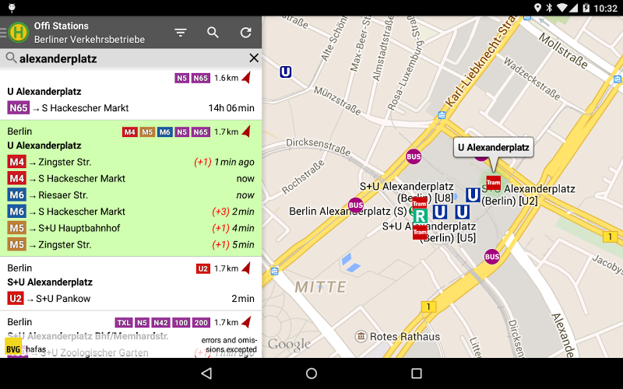Select M4 departure to Zingster Str.

(x=131, y=162)
